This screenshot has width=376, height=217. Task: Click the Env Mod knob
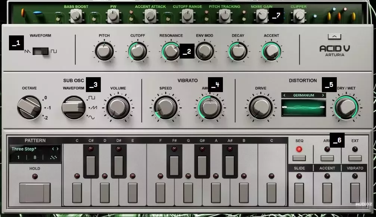[x=205, y=51]
